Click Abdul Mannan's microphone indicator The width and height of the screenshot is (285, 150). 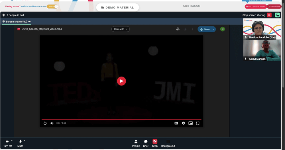pos(246,59)
